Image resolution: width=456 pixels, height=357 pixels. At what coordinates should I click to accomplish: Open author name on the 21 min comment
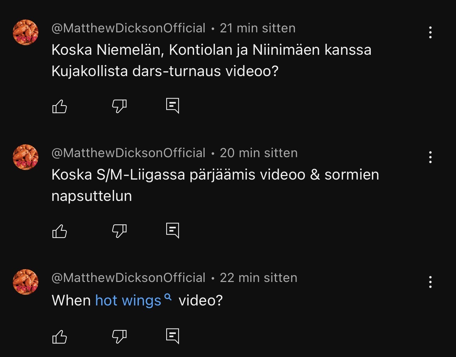(129, 28)
